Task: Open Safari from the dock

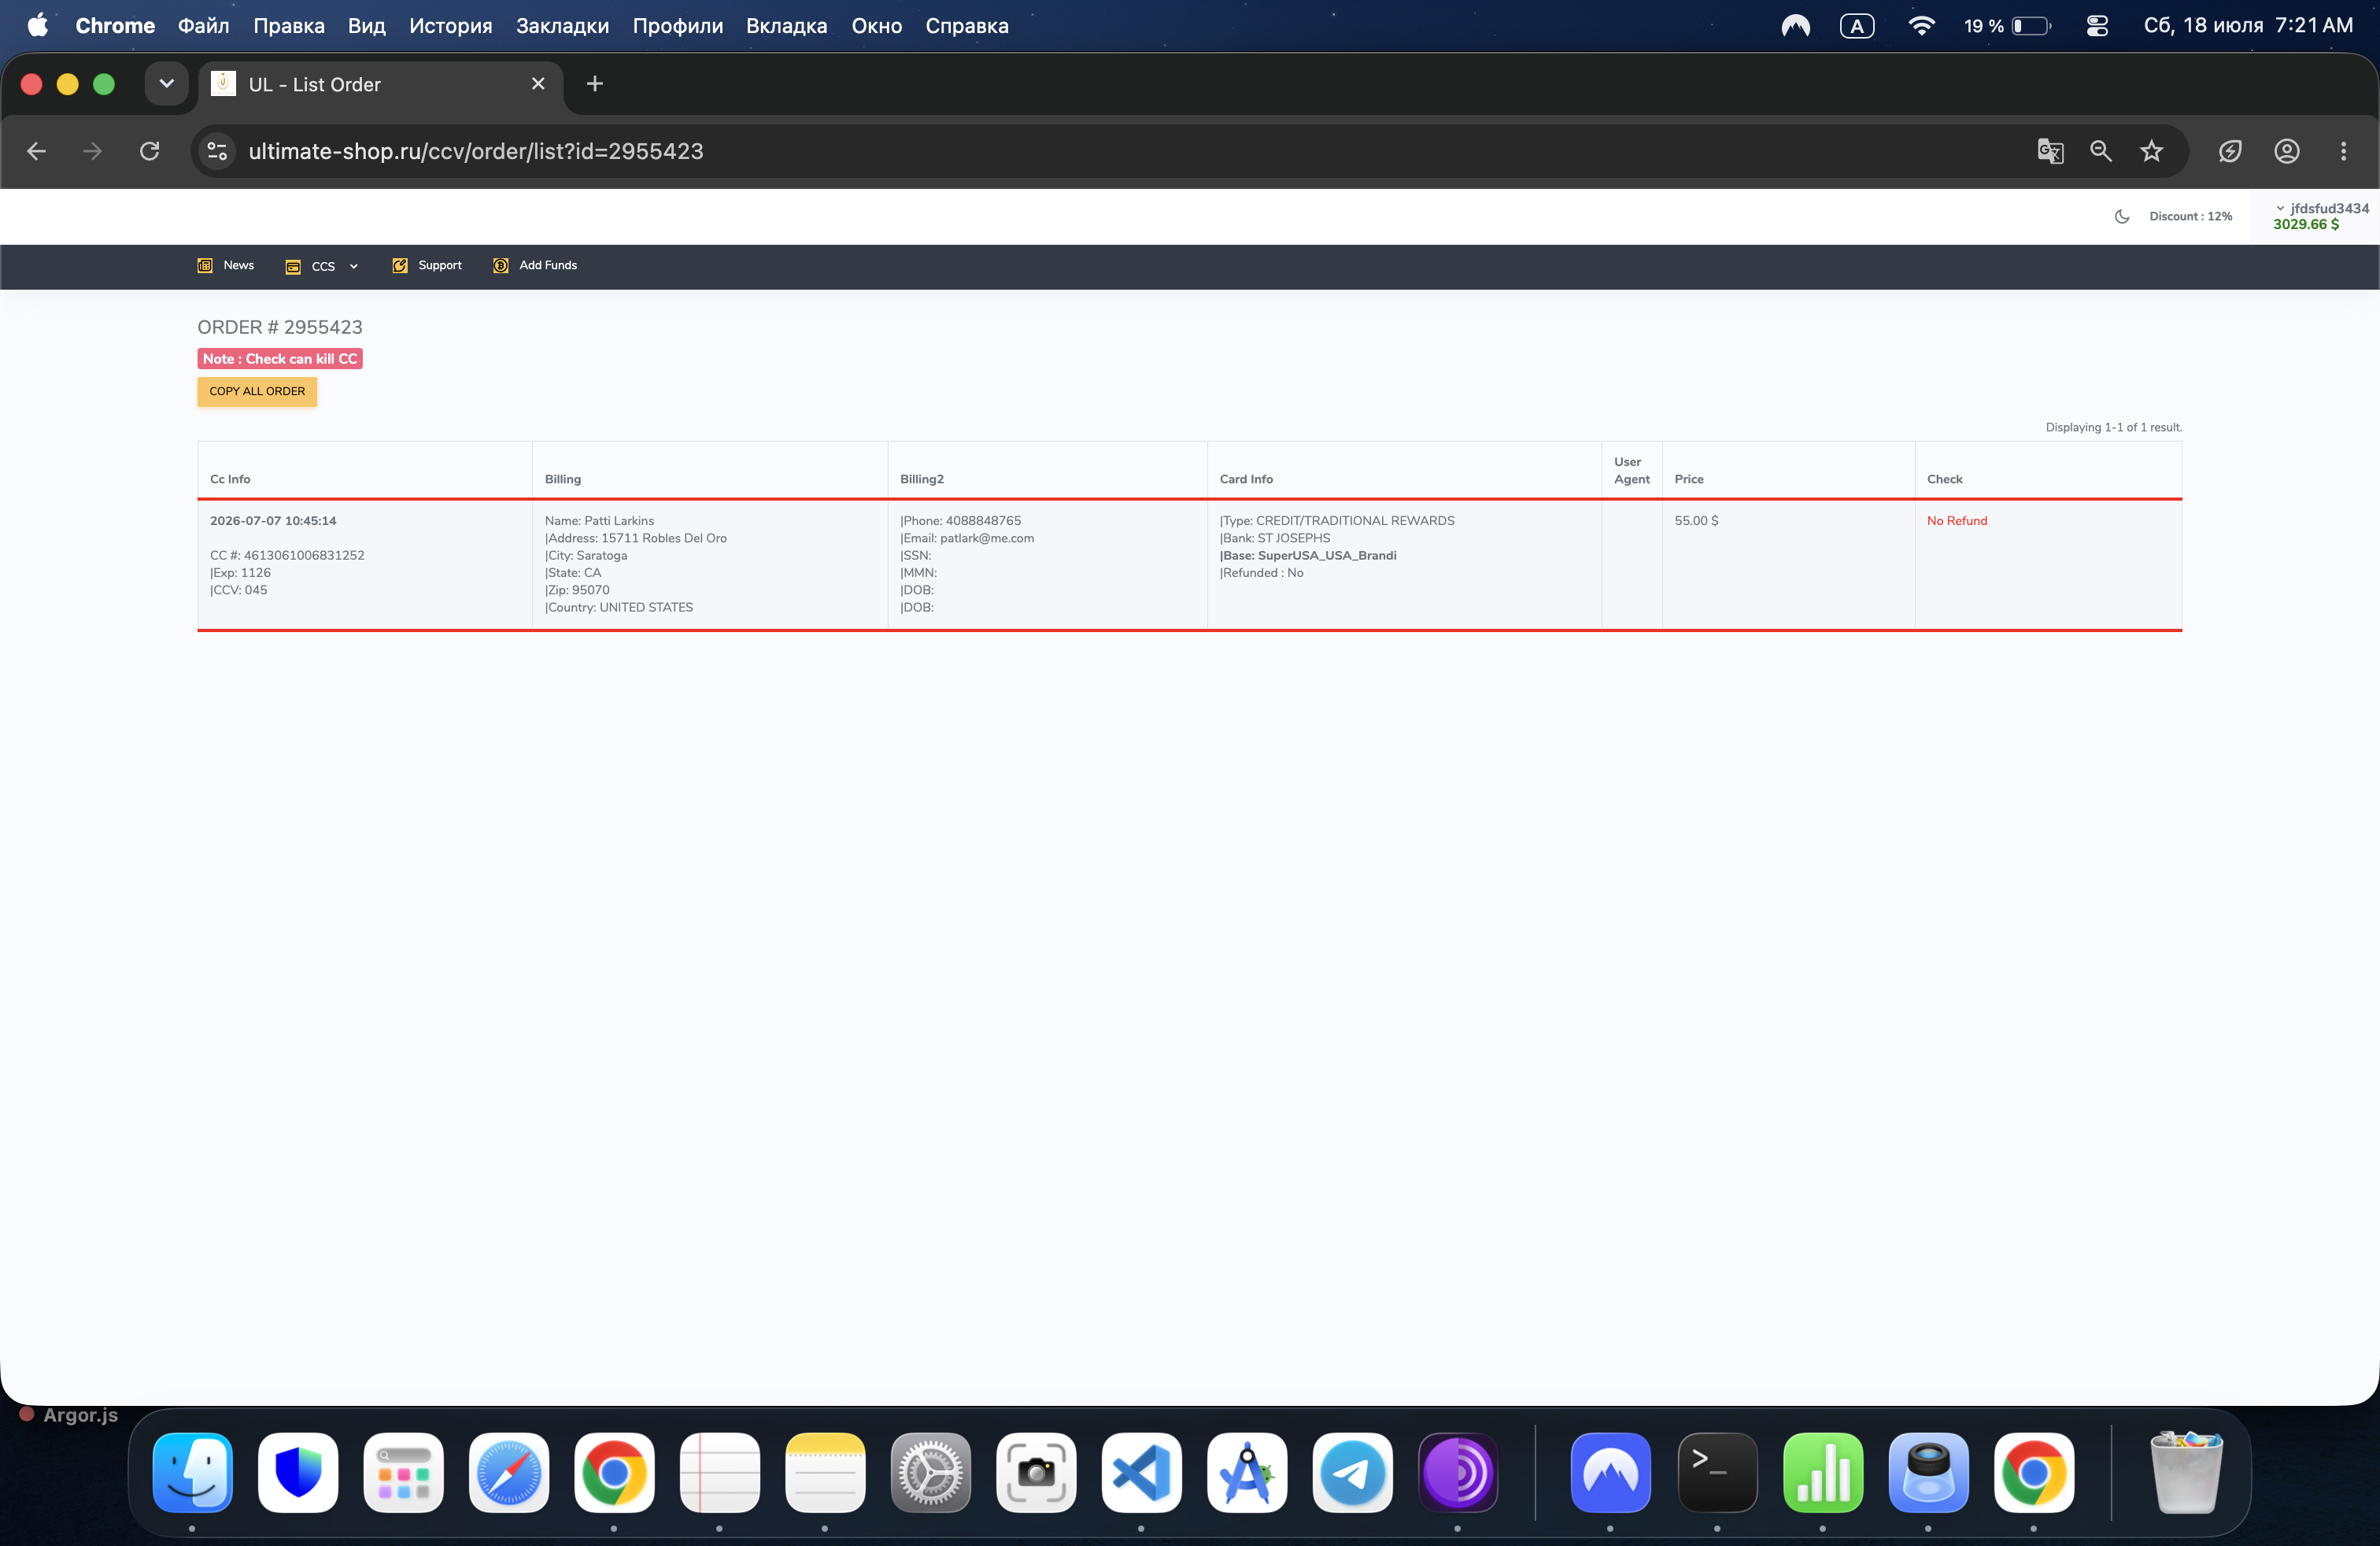Action: (x=509, y=1473)
